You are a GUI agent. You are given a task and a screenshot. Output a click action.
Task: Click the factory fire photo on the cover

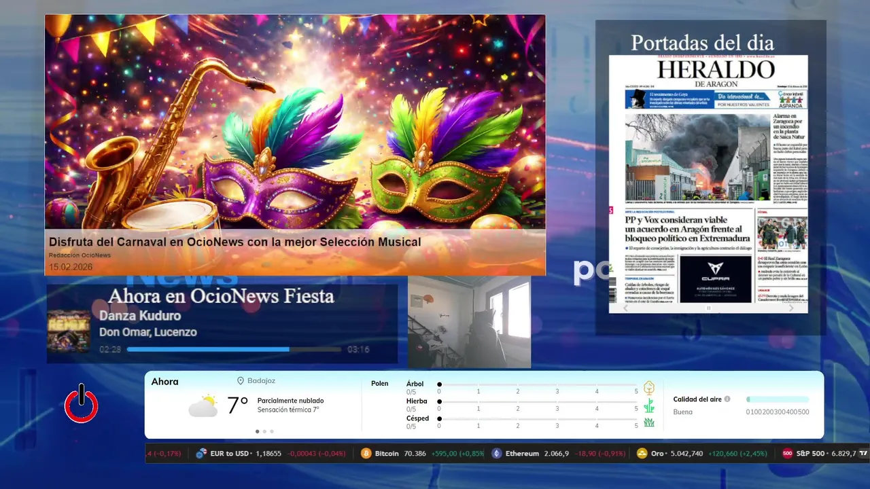(x=697, y=156)
